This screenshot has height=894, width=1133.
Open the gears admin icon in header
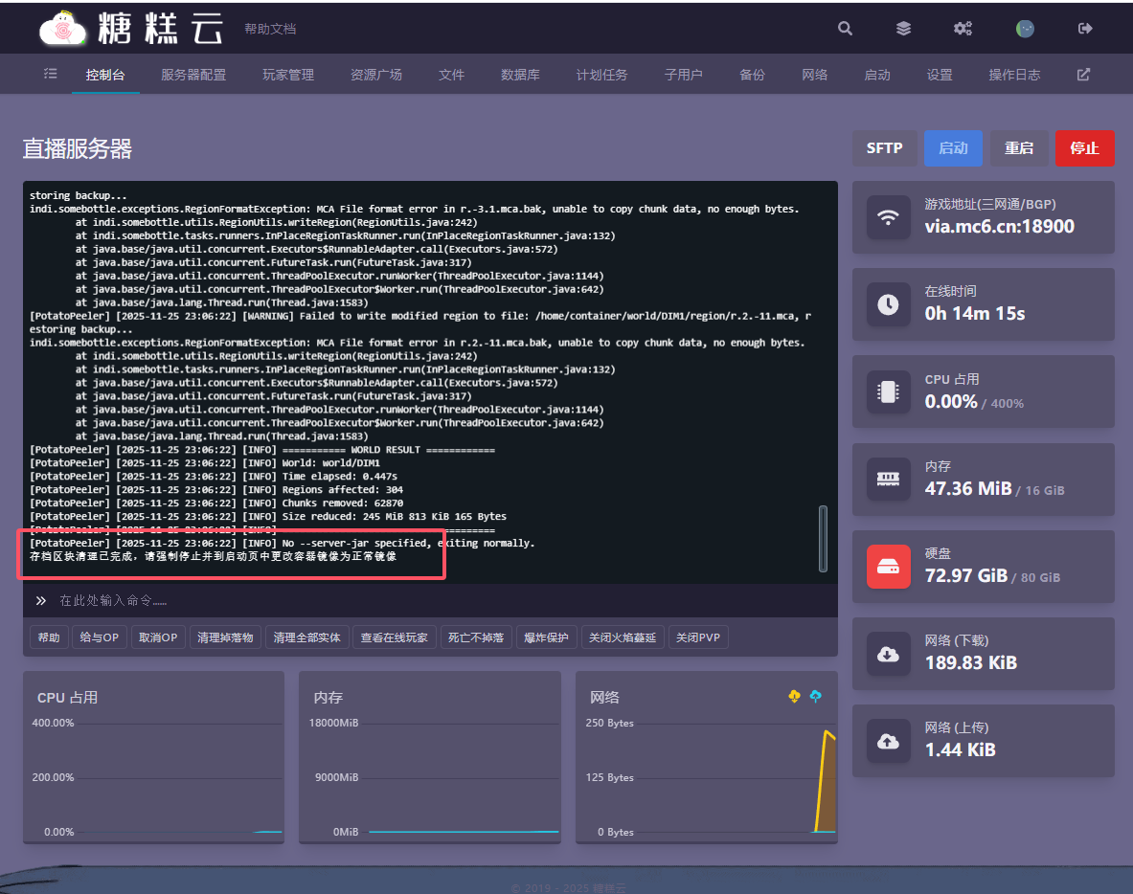963,29
